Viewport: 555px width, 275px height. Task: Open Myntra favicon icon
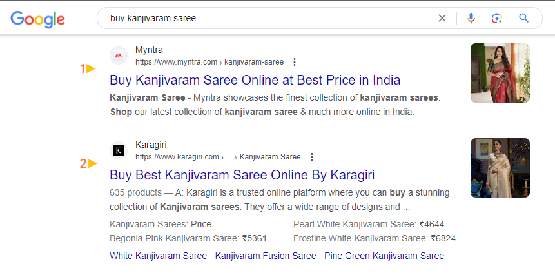pyautogui.click(x=118, y=56)
